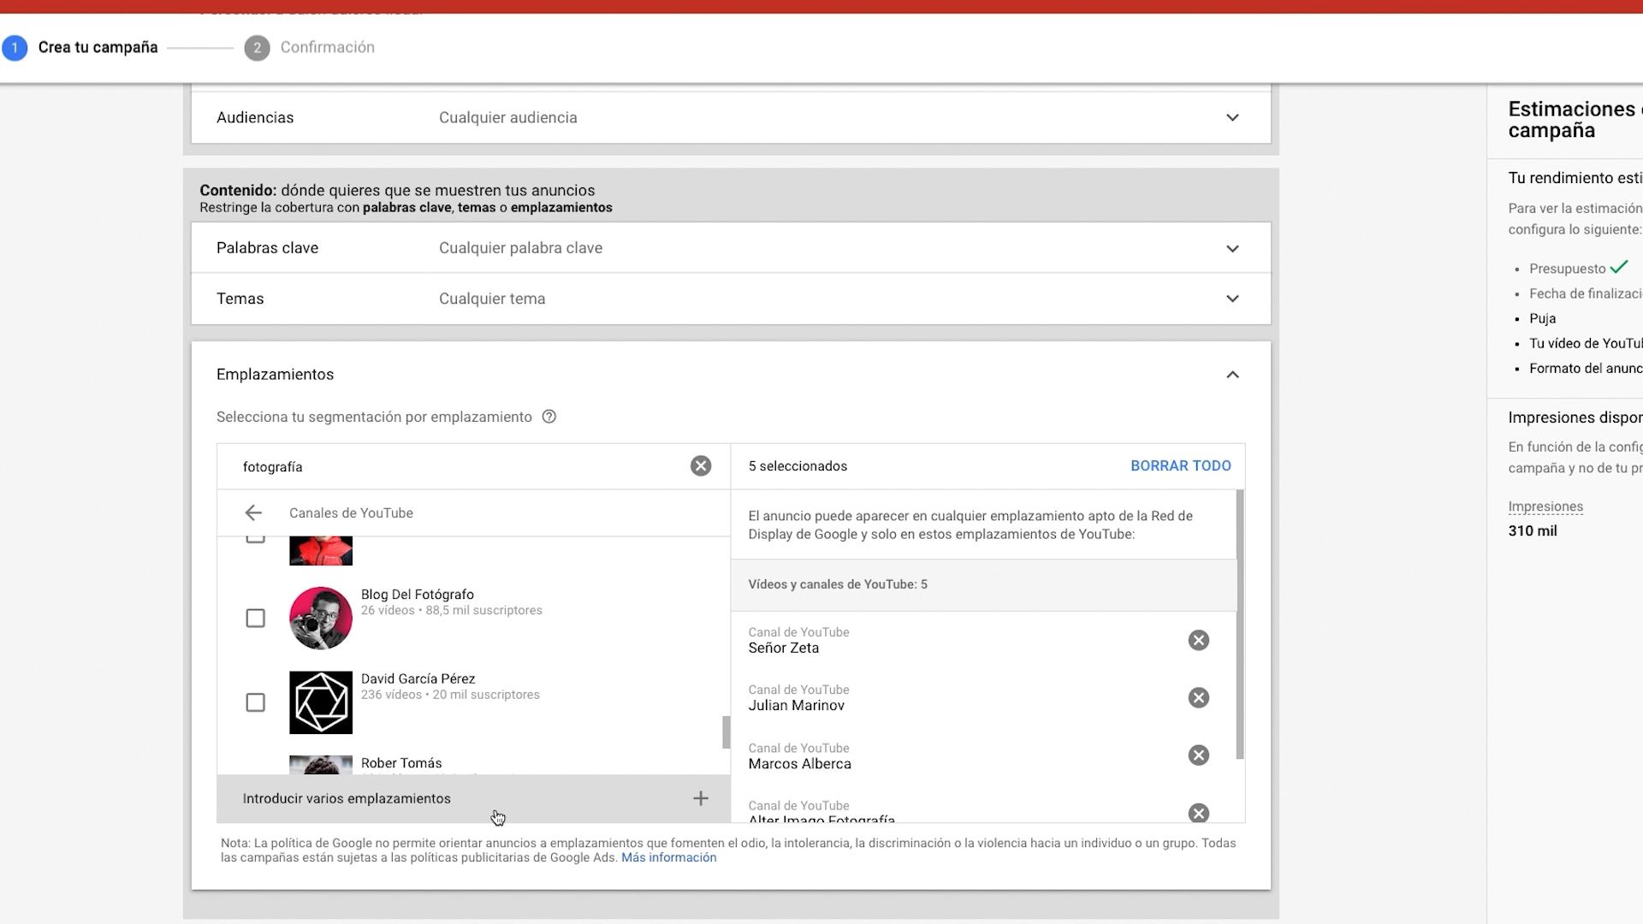Viewport: 1643px width, 924px height.
Task: Click the 5 seleccionados text
Action: point(798,466)
